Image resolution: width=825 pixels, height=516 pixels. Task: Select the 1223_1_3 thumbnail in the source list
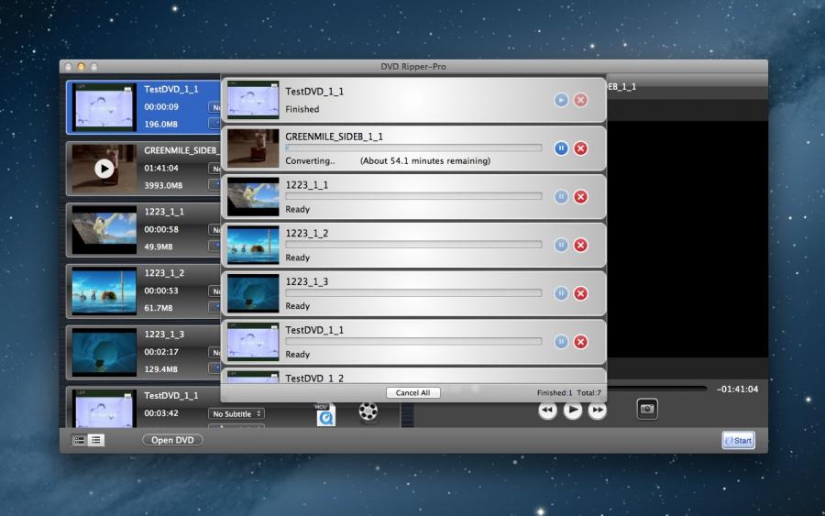(x=104, y=352)
